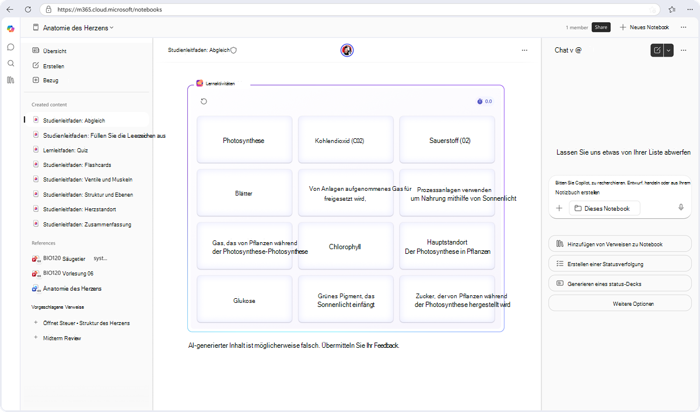Click the Share button
The width and height of the screenshot is (700, 412).
(x=601, y=27)
